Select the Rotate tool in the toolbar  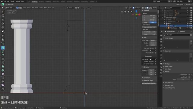[x=3, y=27]
